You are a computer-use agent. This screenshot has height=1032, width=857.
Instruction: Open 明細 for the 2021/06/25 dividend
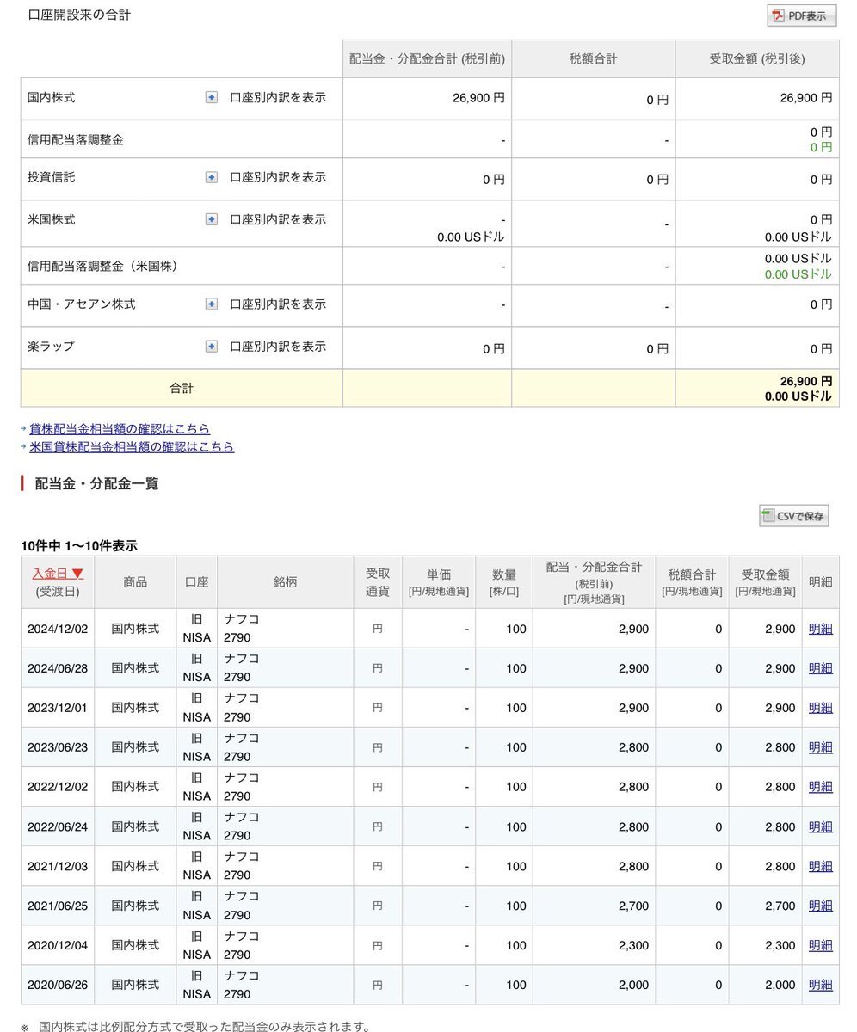[820, 906]
